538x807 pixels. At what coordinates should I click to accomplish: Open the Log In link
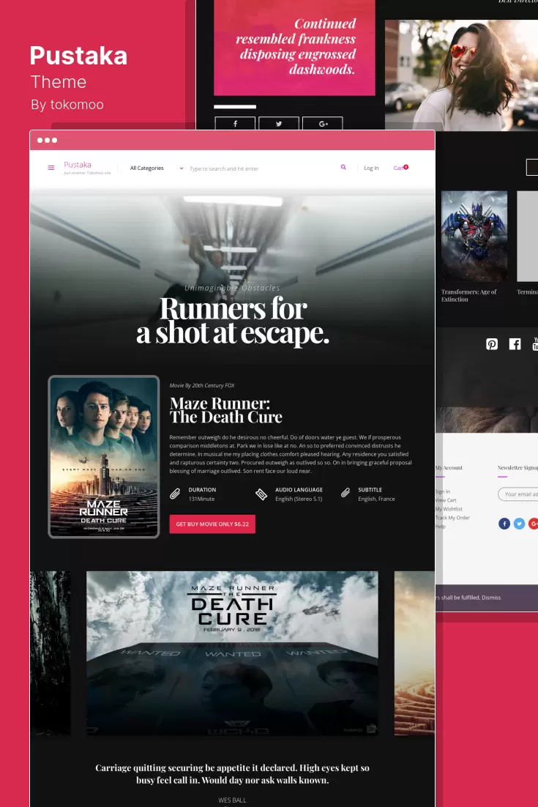(371, 168)
